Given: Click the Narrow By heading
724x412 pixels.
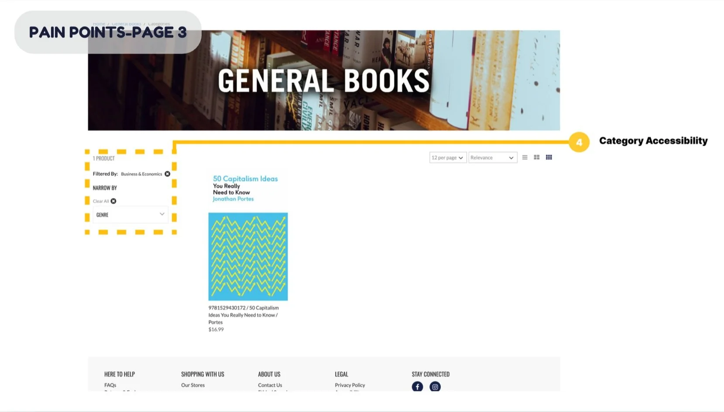Looking at the screenshot, I should [105, 188].
